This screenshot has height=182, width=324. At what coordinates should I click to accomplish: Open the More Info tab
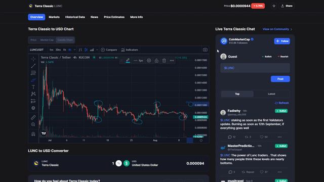tap(136, 17)
